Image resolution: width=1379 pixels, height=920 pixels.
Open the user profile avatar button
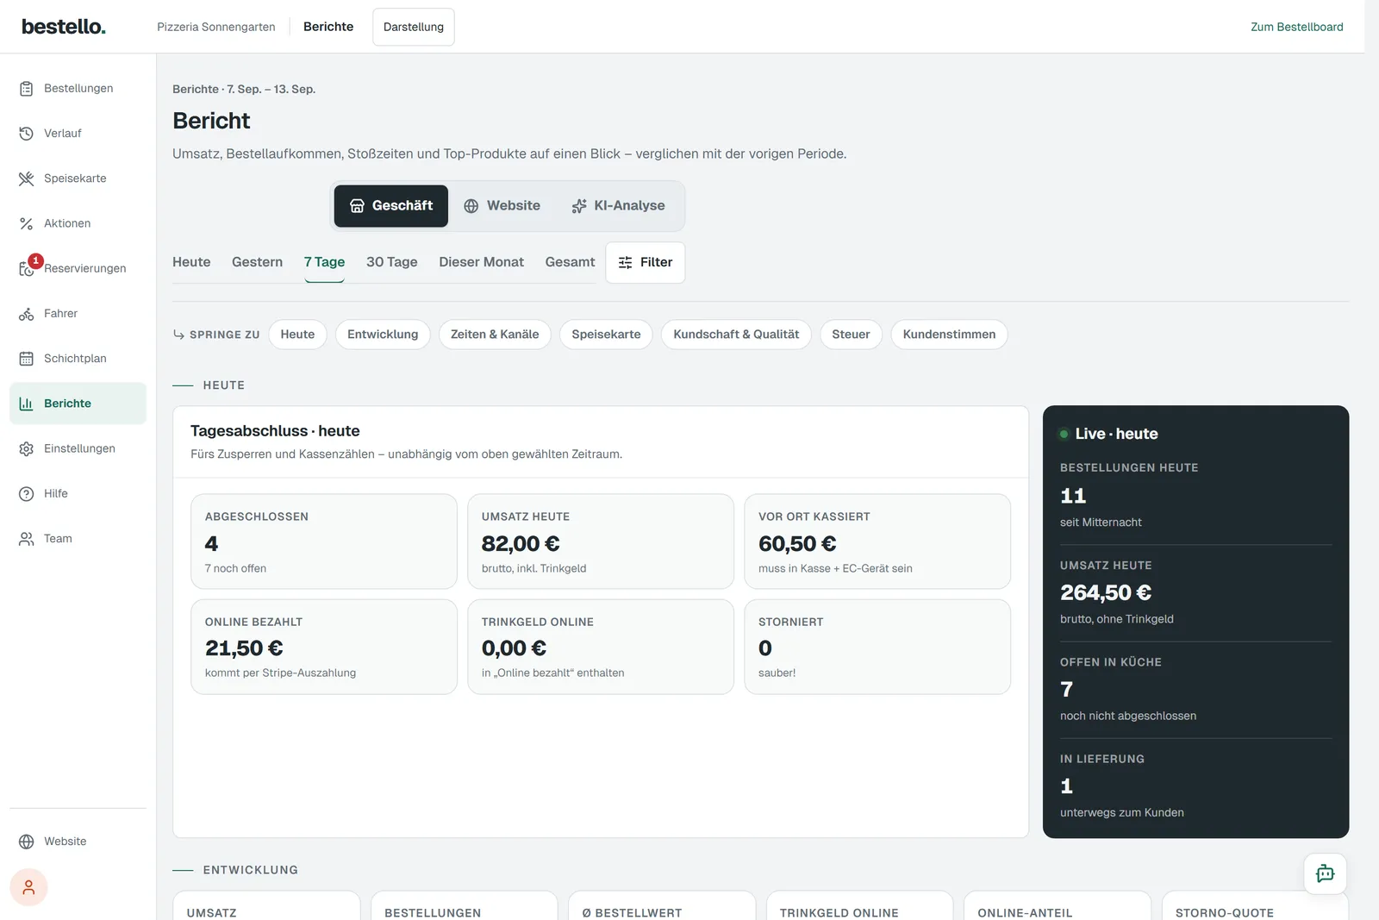coord(28,887)
